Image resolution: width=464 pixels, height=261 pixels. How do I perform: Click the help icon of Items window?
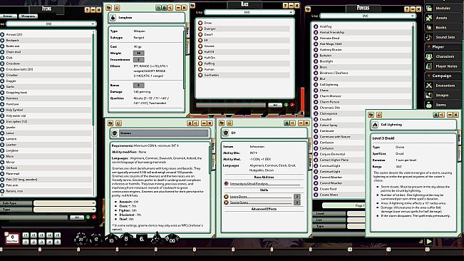pyautogui.click(x=87, y=10)
